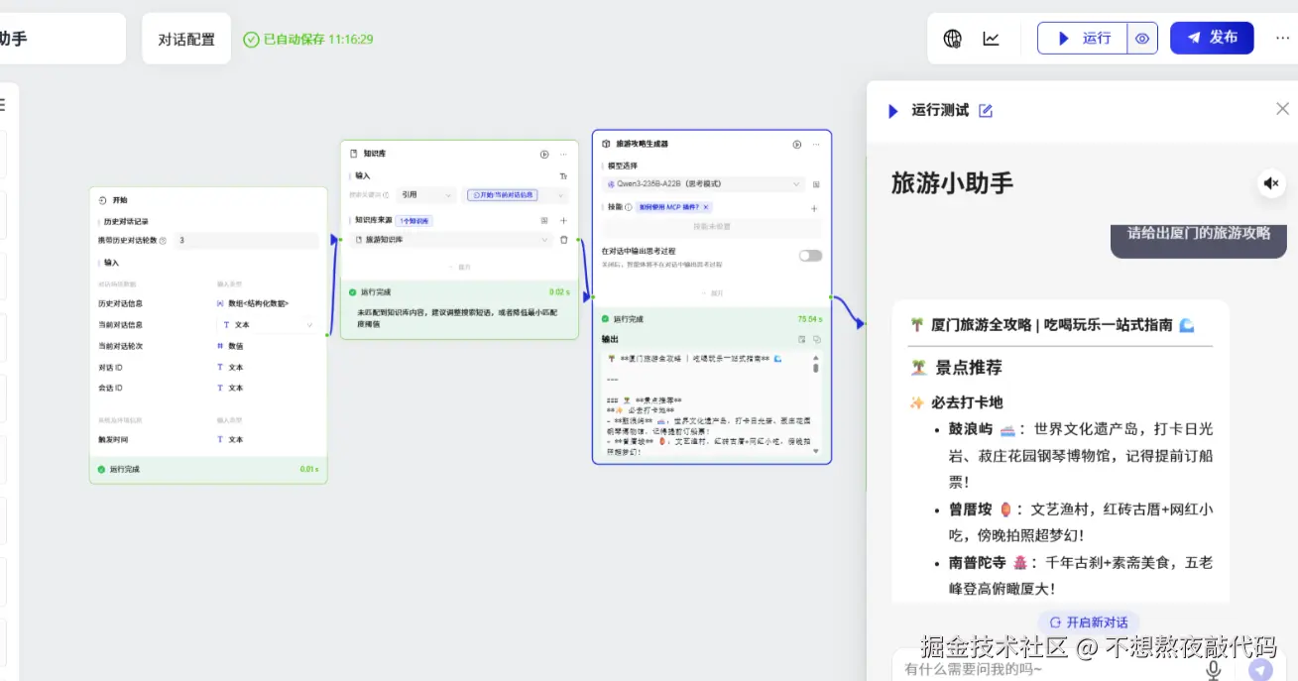Click the microphone icon in chat input
1298x681 pixels.
(1213, 670)
